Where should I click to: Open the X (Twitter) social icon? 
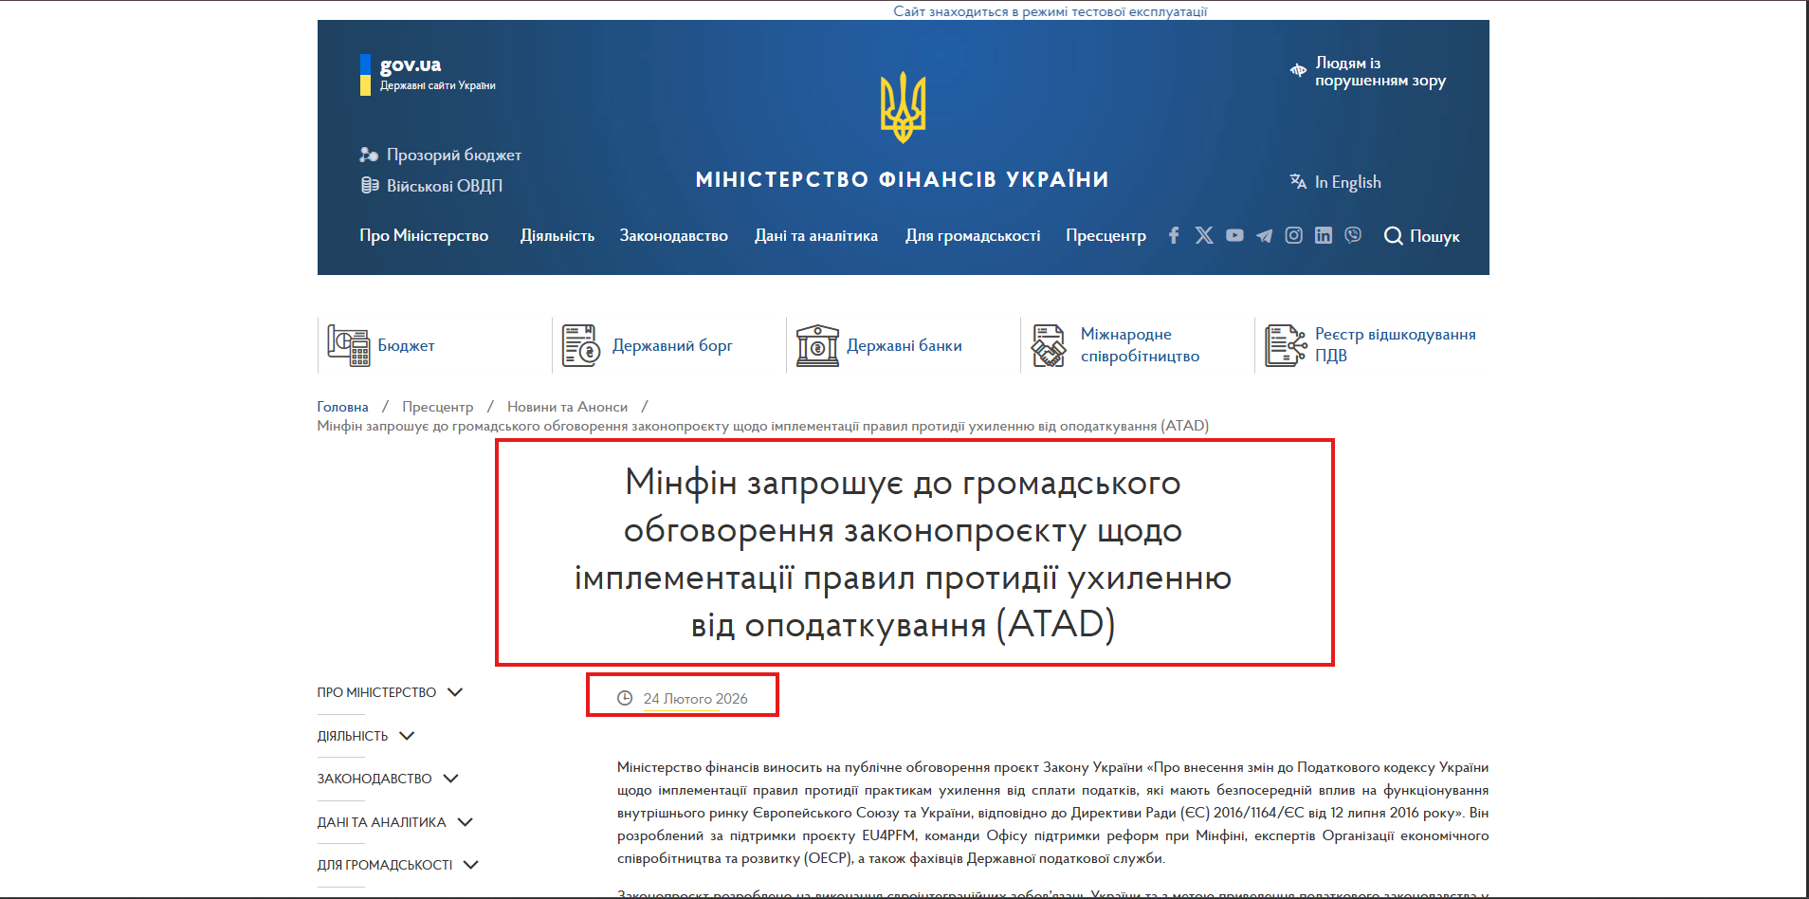[1204, 235]
